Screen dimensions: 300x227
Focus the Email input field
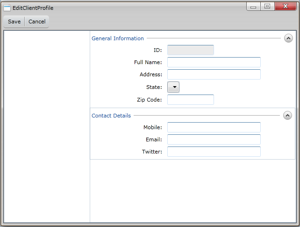214,139
